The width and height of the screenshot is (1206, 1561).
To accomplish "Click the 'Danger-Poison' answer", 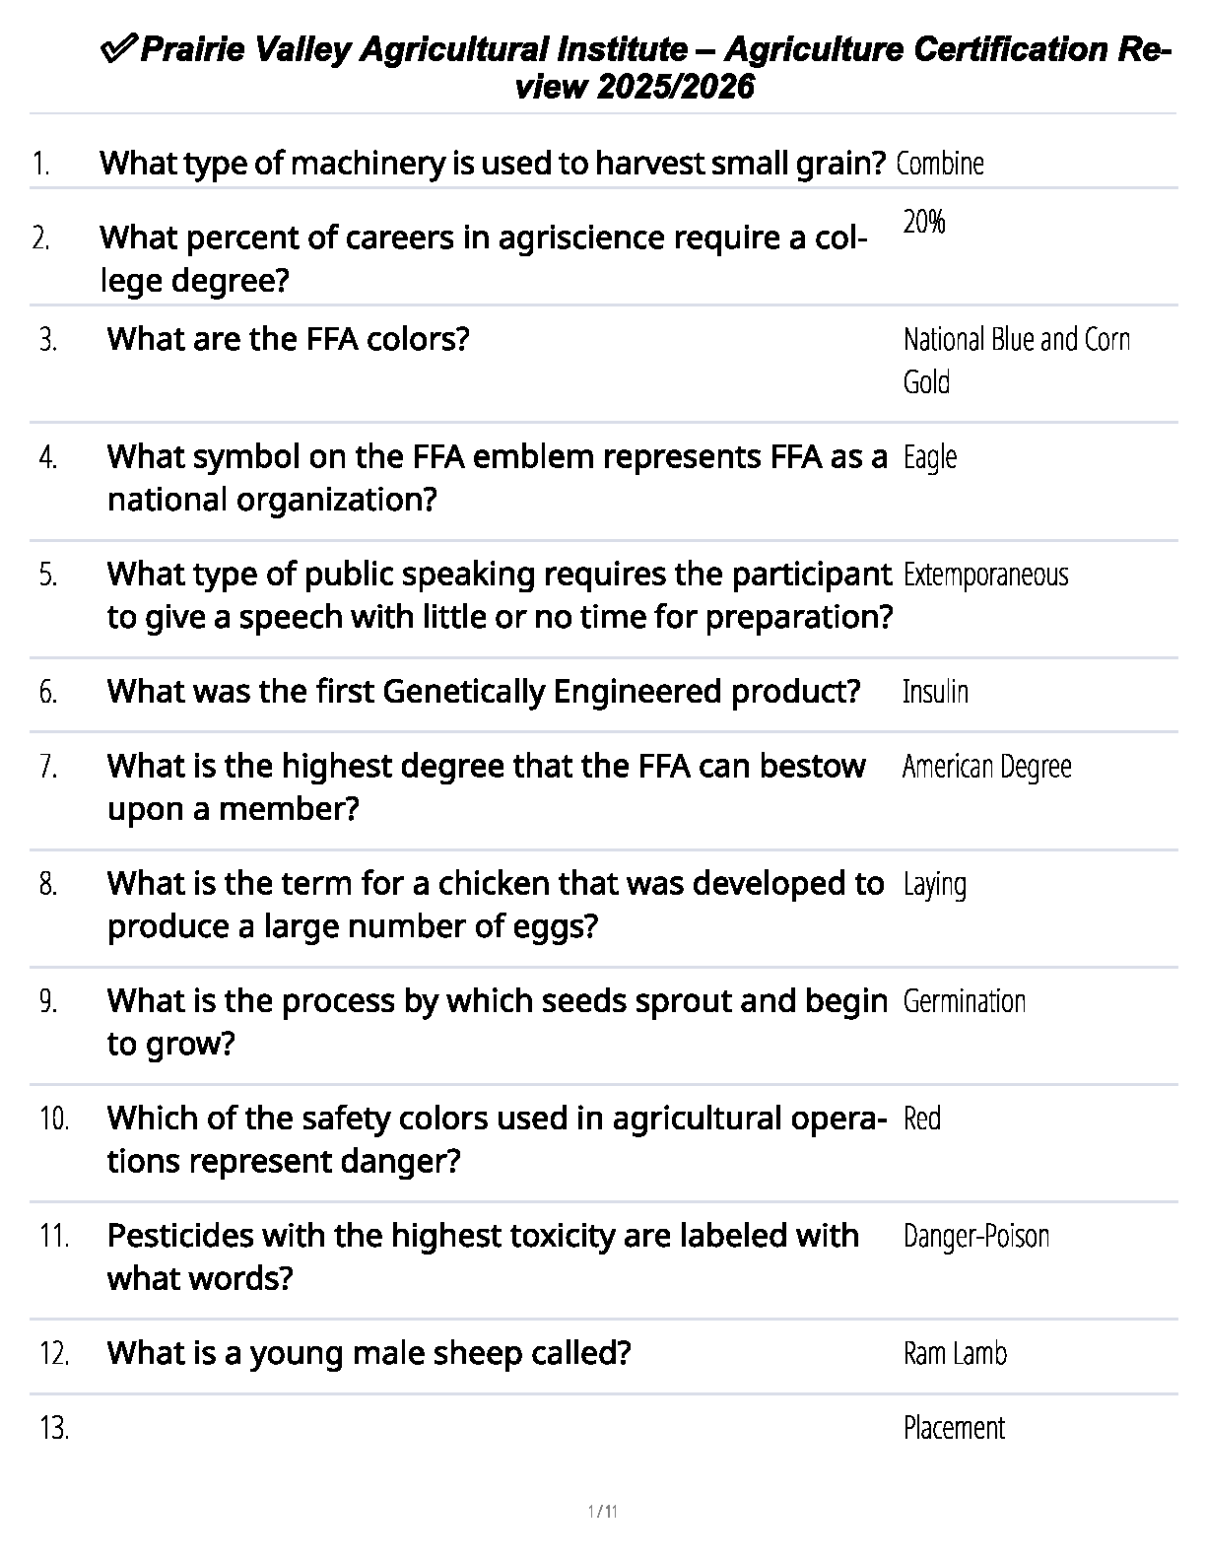I will tap(975, 1236).
